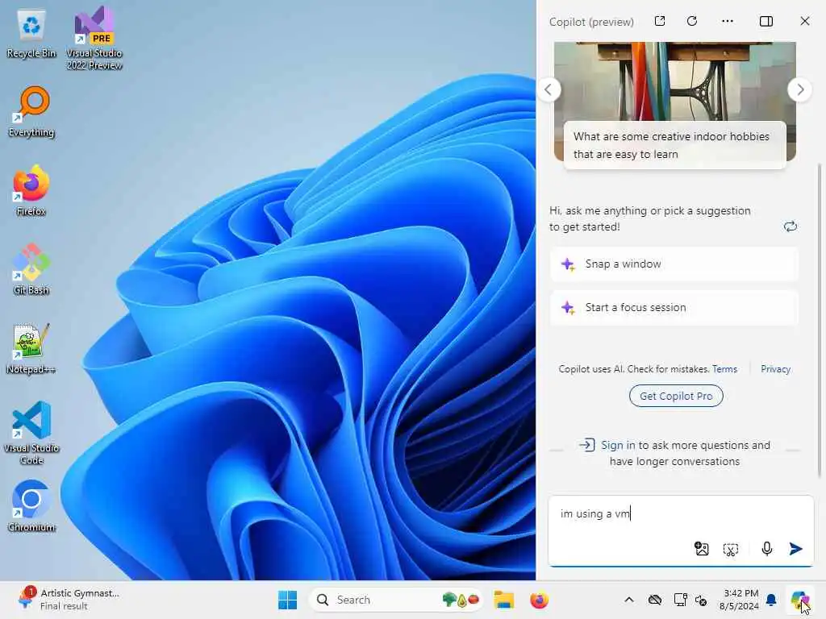Click the sync error tray icon
Screen dimensions: 826x619
coord(701,600)
